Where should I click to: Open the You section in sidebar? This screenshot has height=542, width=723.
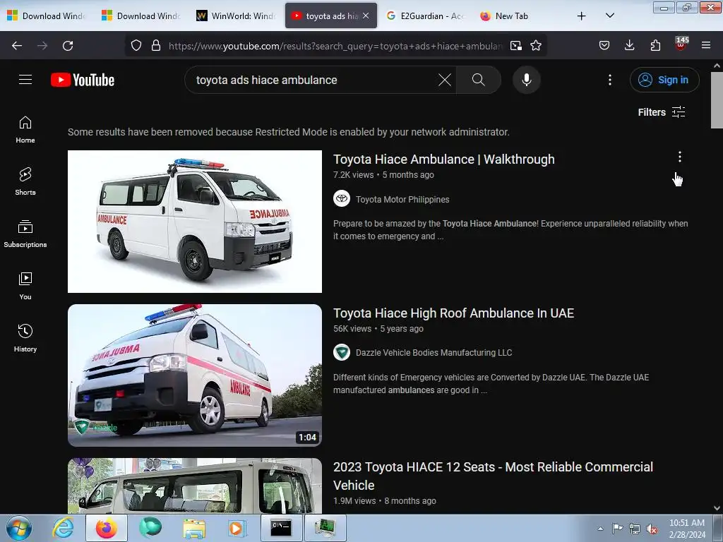(x=25, y=287)
